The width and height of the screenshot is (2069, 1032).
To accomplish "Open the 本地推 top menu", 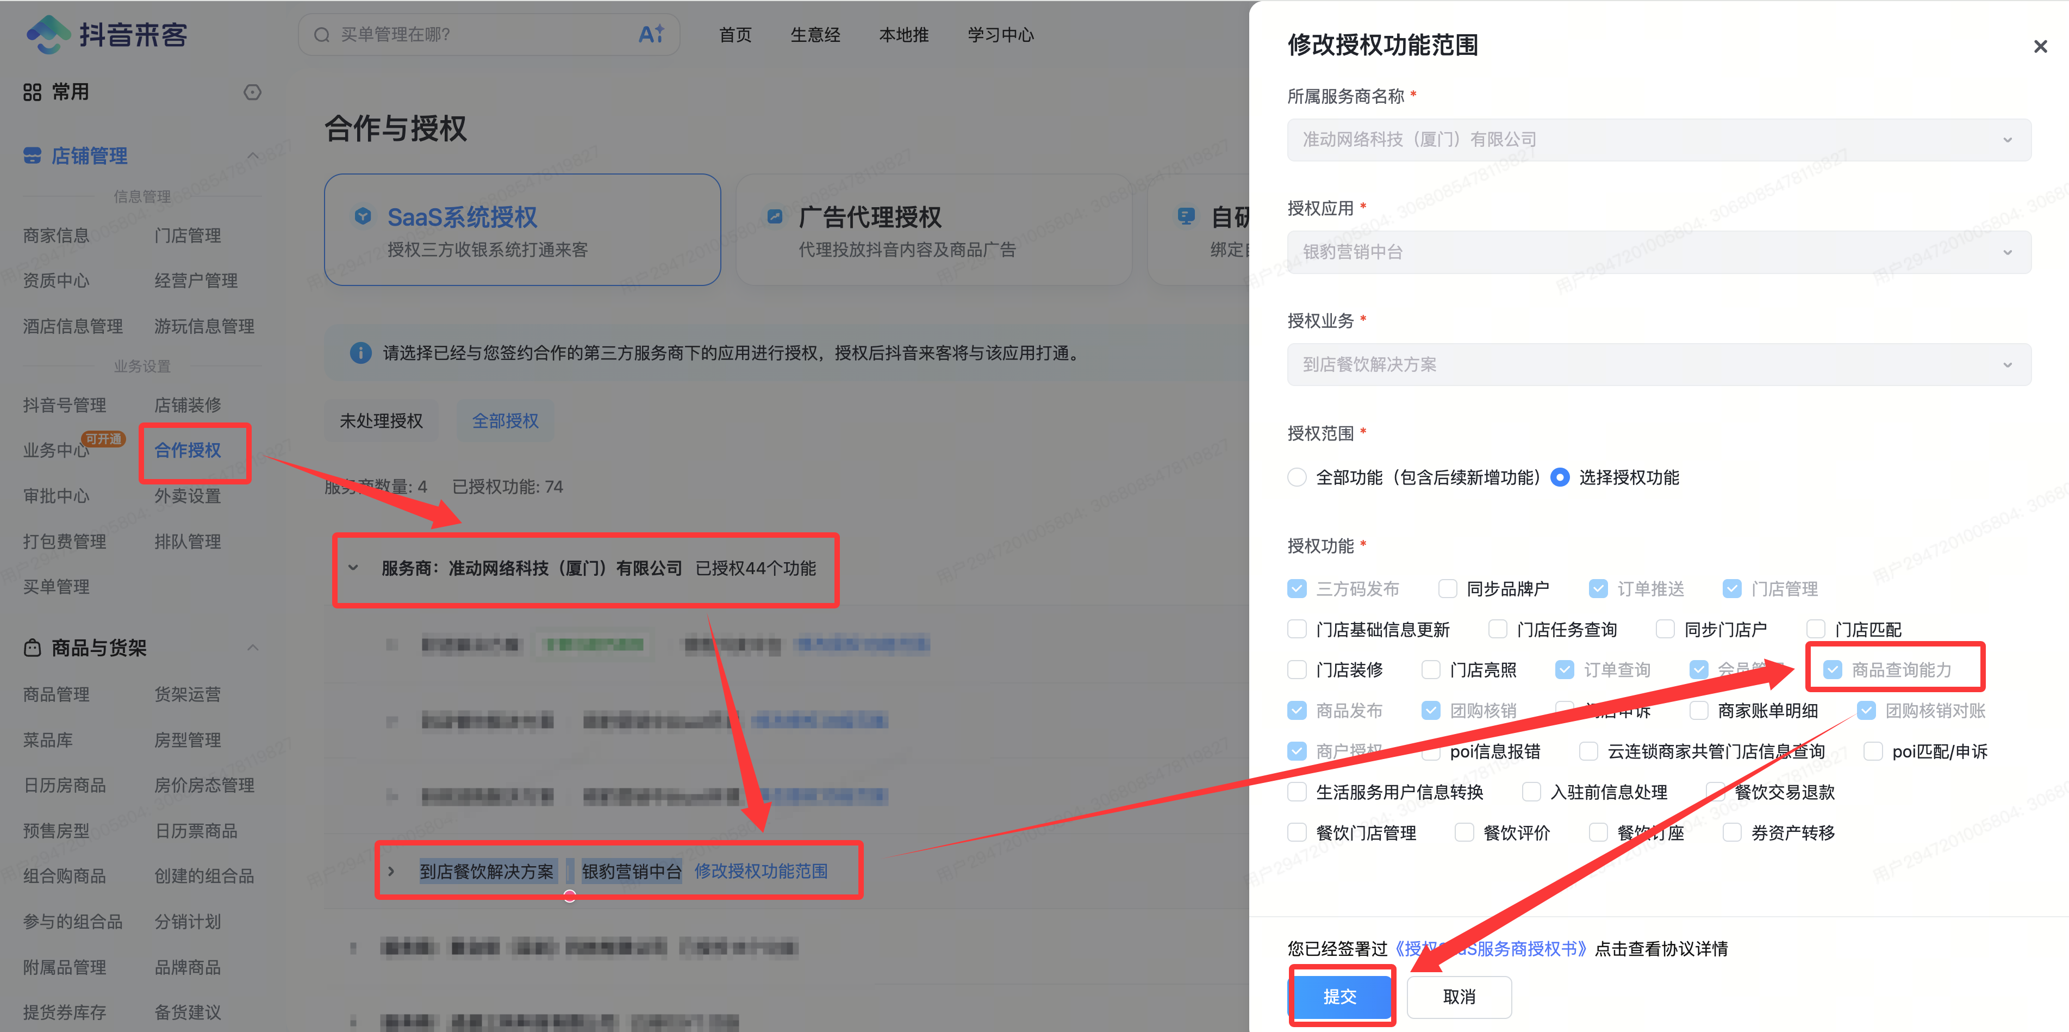I will pos(903,35).
